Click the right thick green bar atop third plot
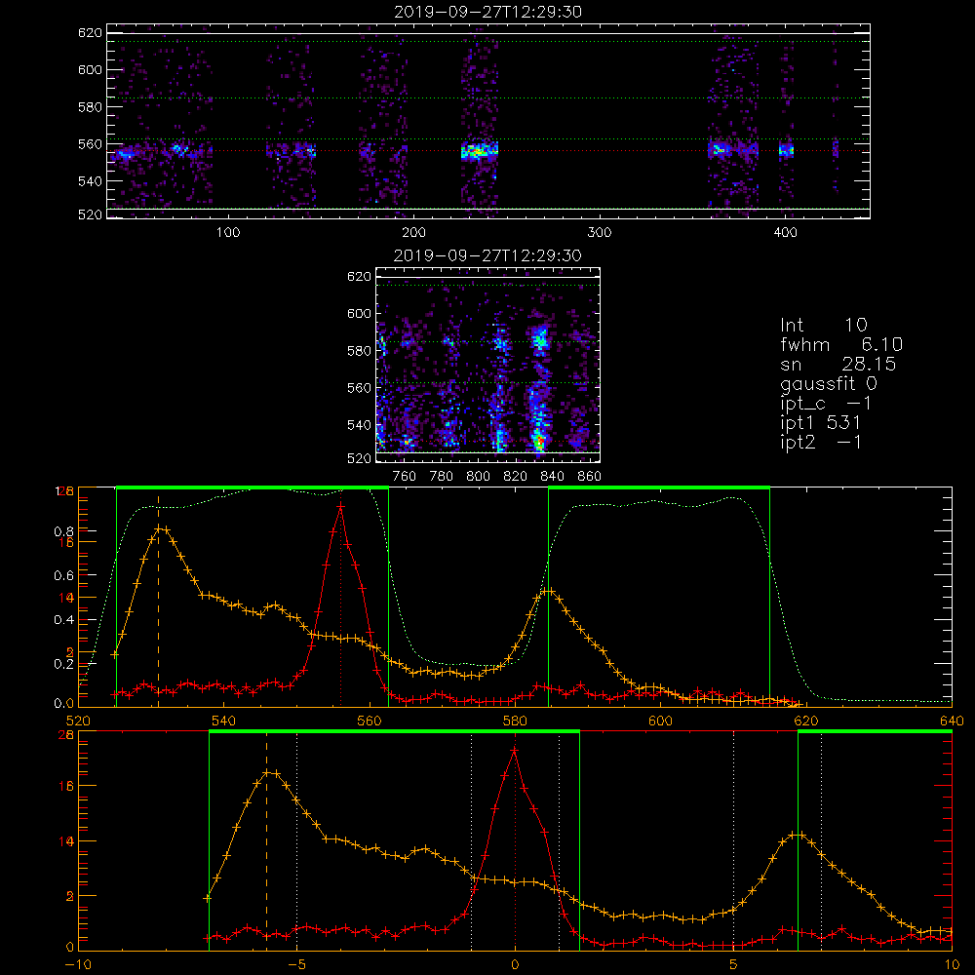Viewport: 975px width, 975px height. (659, 487)
